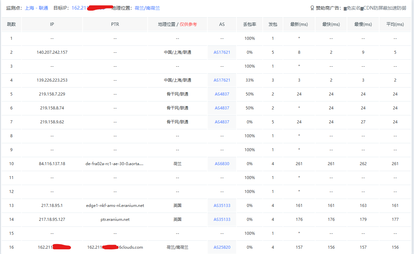The image size is (414, 254).
Task: Click hop number 15
Action: [11, 233]
